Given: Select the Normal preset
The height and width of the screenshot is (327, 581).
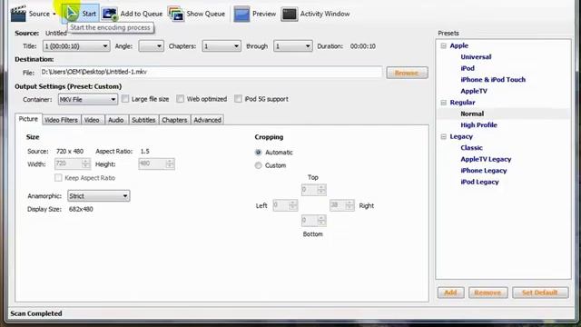Looking at the screenshot, I should tap(472, 114).
